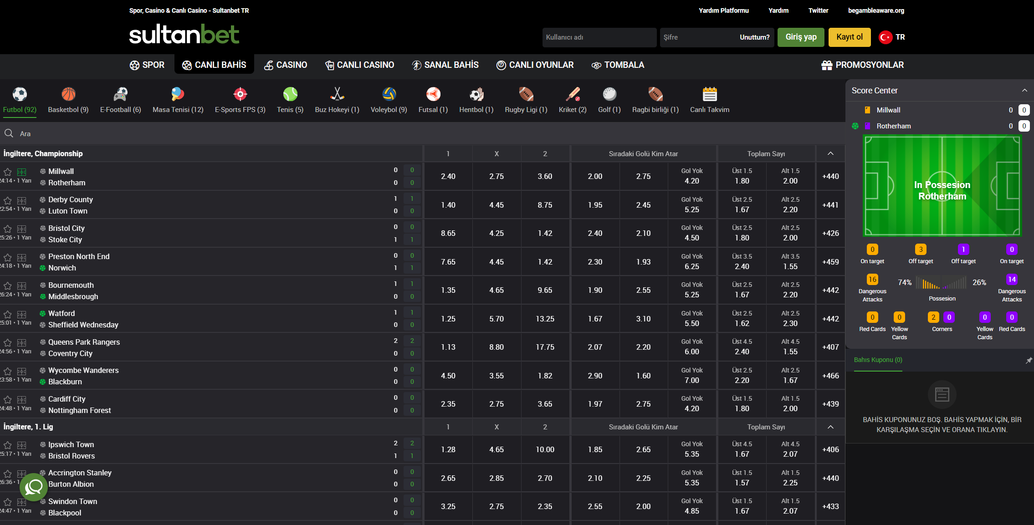Select Ragbi birliği (1) category
1034x525 pixels.
(655, 100)
